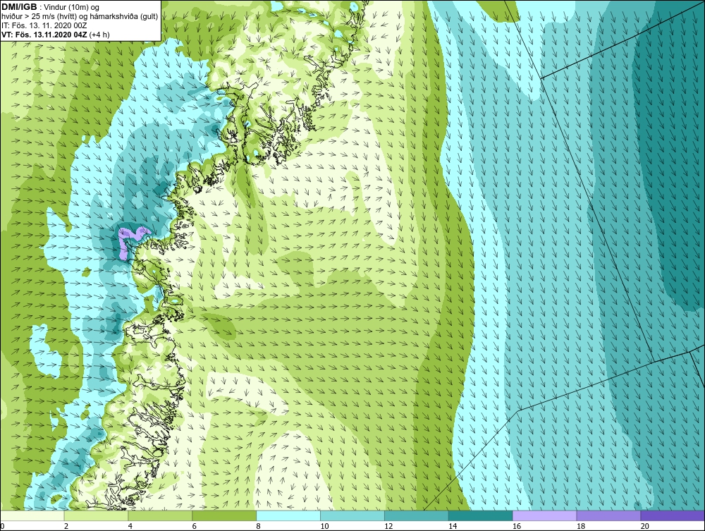Click the "DMI/IGB : Vindur (10m) og" title line
This screenshot has height=531, width=705.
(x=51, y=7)
